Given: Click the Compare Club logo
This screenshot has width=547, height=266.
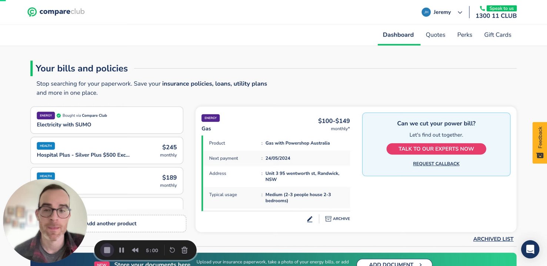Looking at the screenshot, I should tap(56, 12).
